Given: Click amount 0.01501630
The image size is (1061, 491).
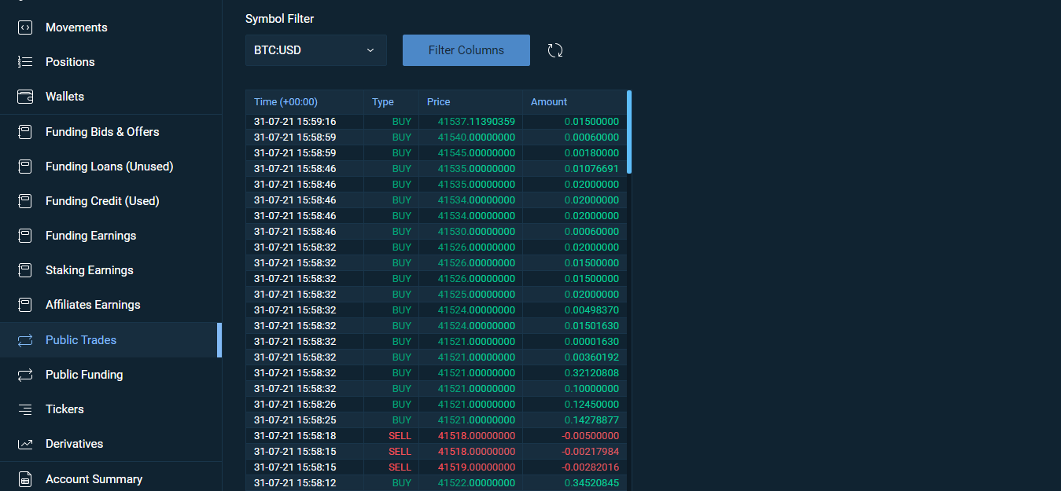Looking at the screenshot, I should (591, 326).
